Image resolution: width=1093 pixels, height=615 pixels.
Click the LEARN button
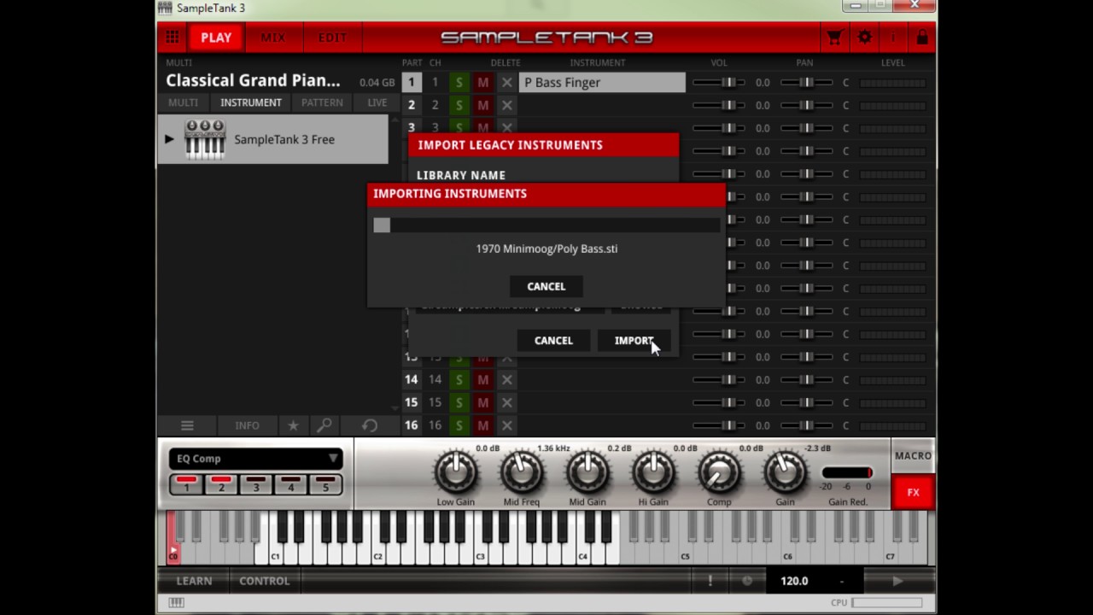click(194, 581)
